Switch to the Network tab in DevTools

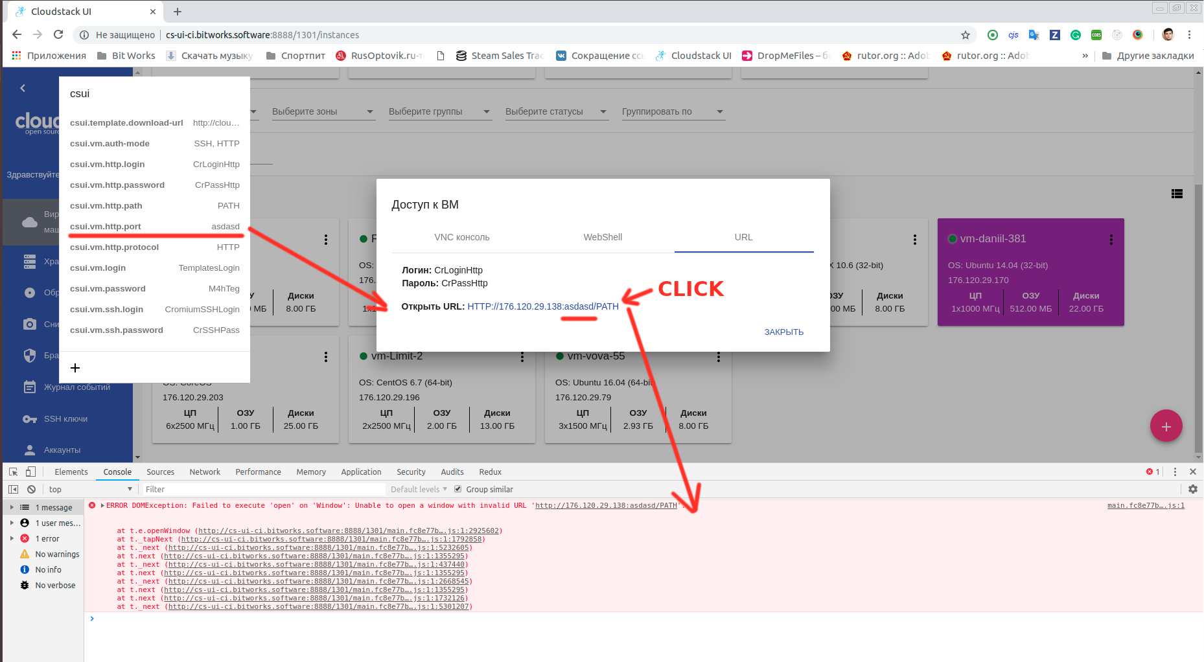[205, 472]
